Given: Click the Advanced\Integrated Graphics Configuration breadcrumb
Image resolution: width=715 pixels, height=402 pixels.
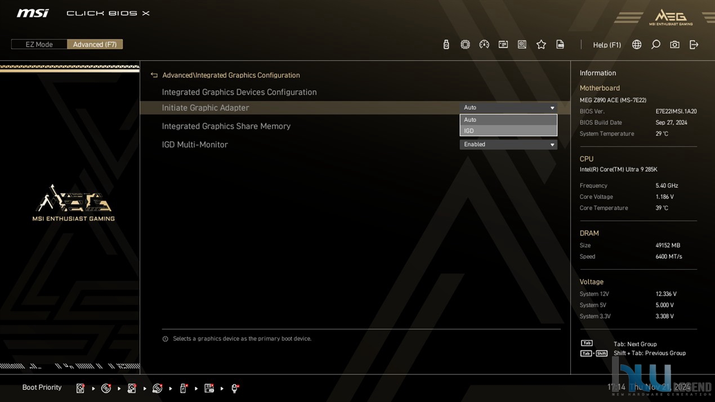Looking at the screenshot, I should [231, 75].
